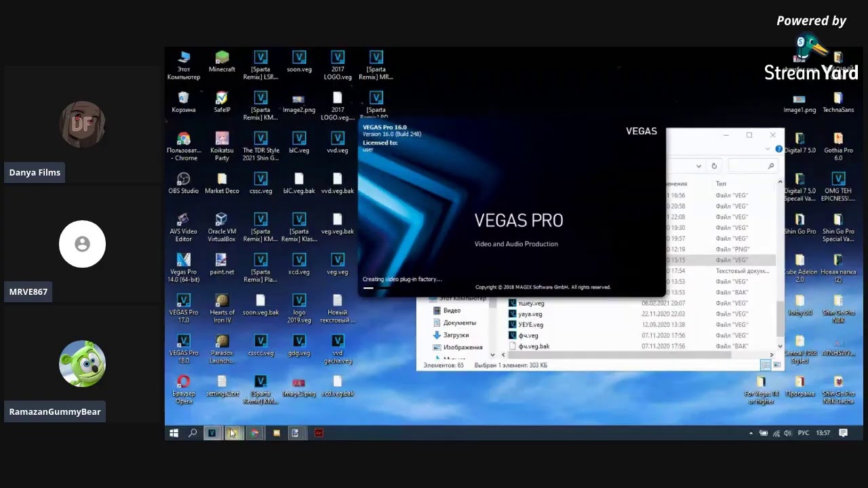Viewport: 868px width, 488px height.
Task: Select the AVS Video Editor shortcut
Action: tap(183, 227)
